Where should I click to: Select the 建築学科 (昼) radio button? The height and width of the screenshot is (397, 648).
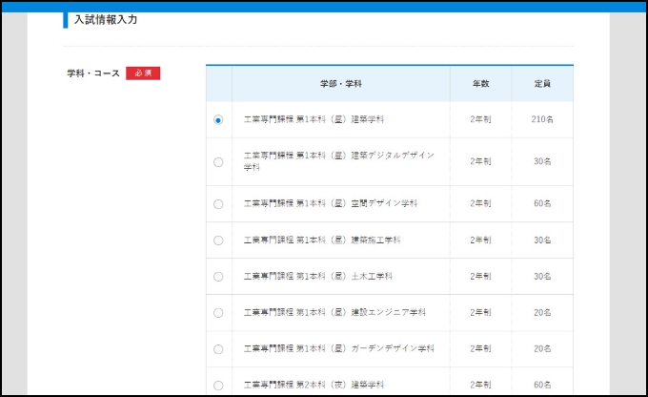tap(218, 120)
